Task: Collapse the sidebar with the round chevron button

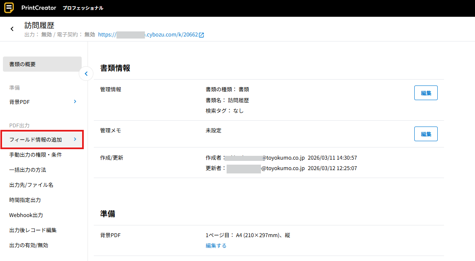Action: 86,74
